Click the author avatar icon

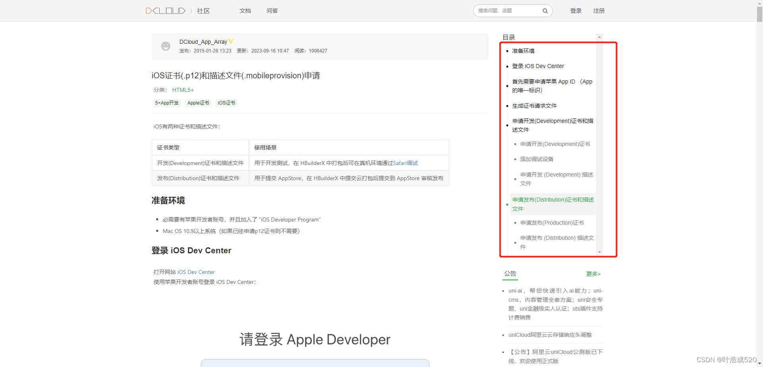[x=166, y=46]
